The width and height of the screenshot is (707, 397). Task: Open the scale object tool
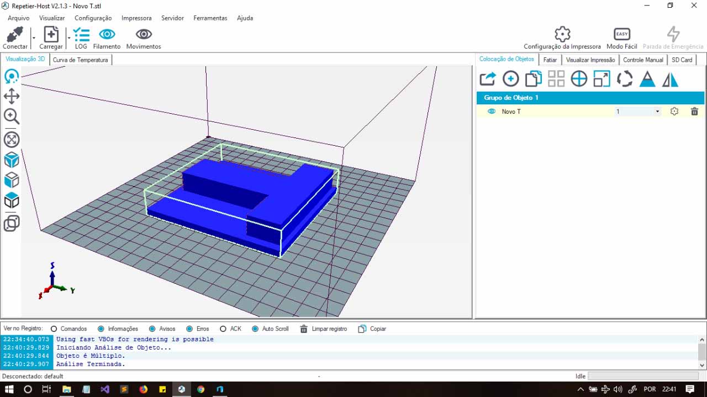point(602,79)
